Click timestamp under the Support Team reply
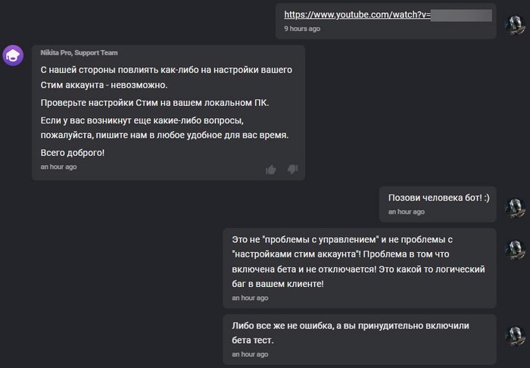 tap(58, 167)
